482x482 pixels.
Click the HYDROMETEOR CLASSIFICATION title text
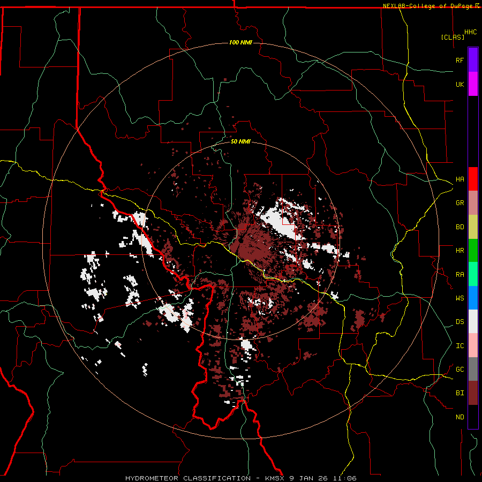click(188, 478)
